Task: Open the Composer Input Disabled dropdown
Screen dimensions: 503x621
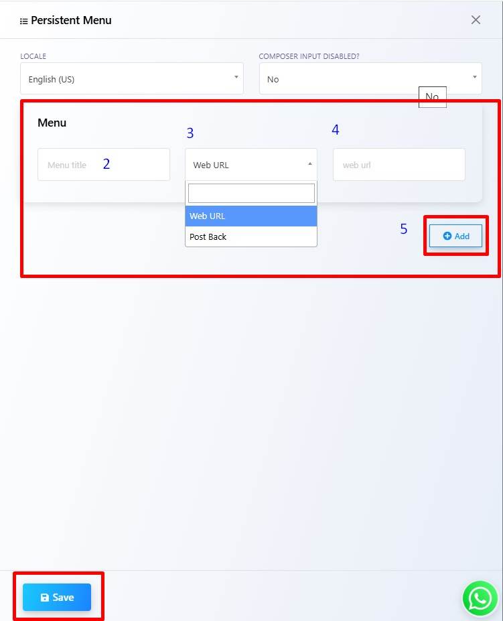Action: pyautogui.click(x=370, y=78)
